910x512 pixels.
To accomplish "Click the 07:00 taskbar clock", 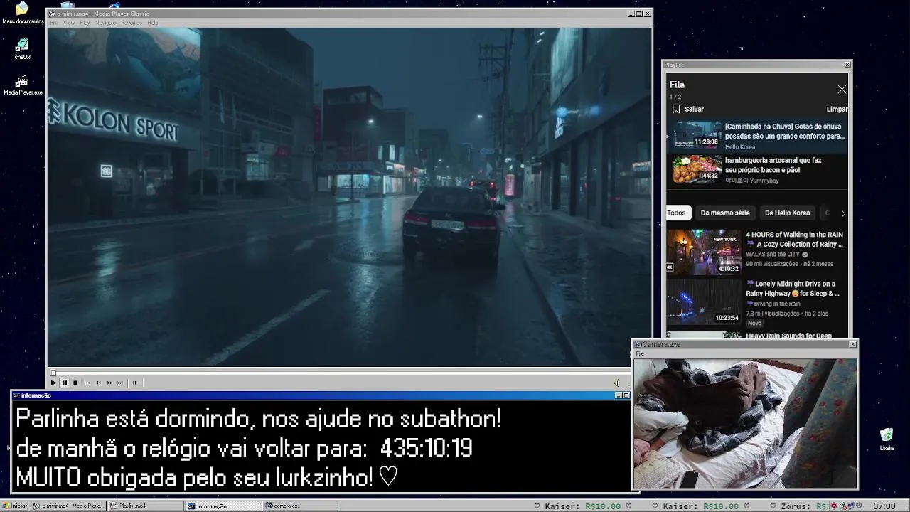I will [884, 506].
